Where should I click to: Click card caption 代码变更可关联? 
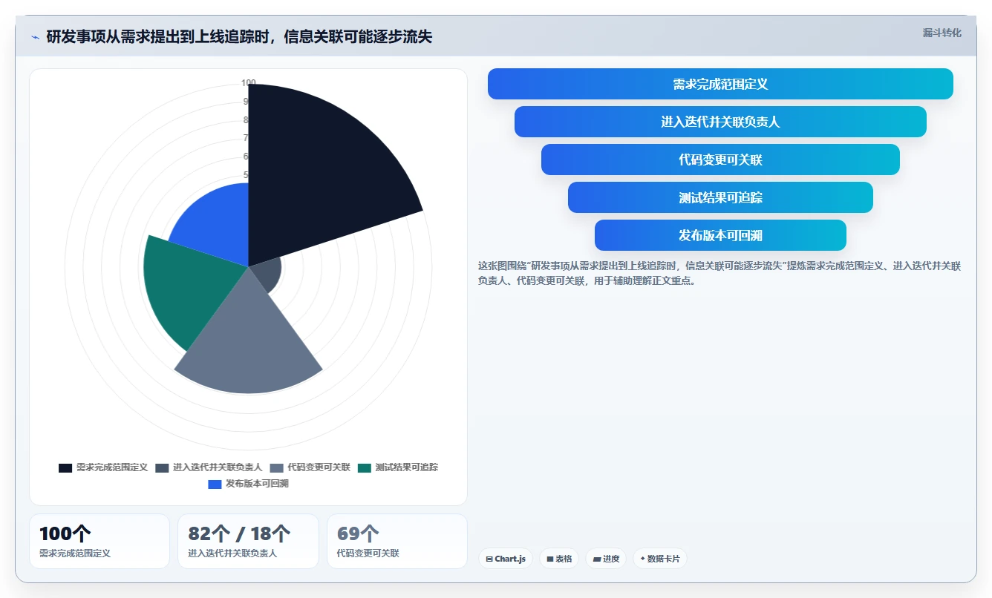coord(368,553)
